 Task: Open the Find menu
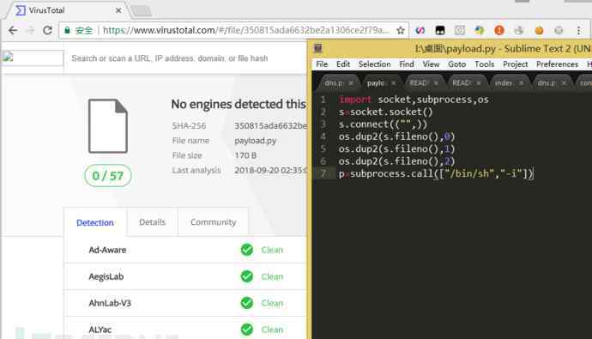(407, 64)
